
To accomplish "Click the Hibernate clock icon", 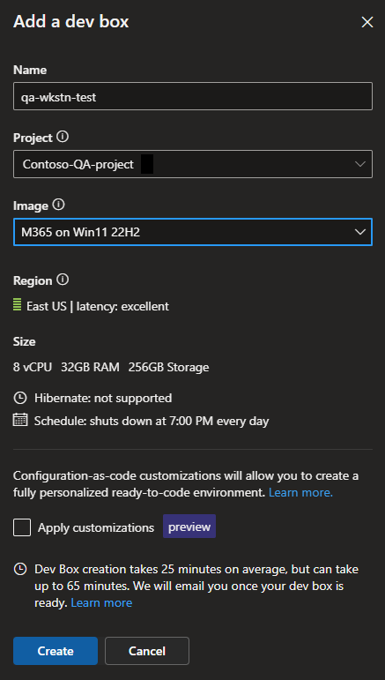I will [20, 398].
